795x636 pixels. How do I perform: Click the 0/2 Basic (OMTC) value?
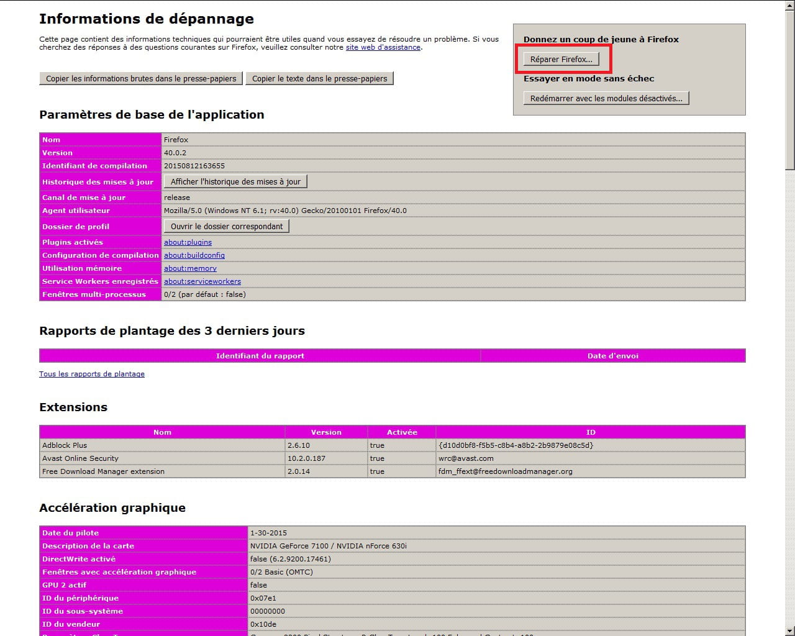point(281,572)
